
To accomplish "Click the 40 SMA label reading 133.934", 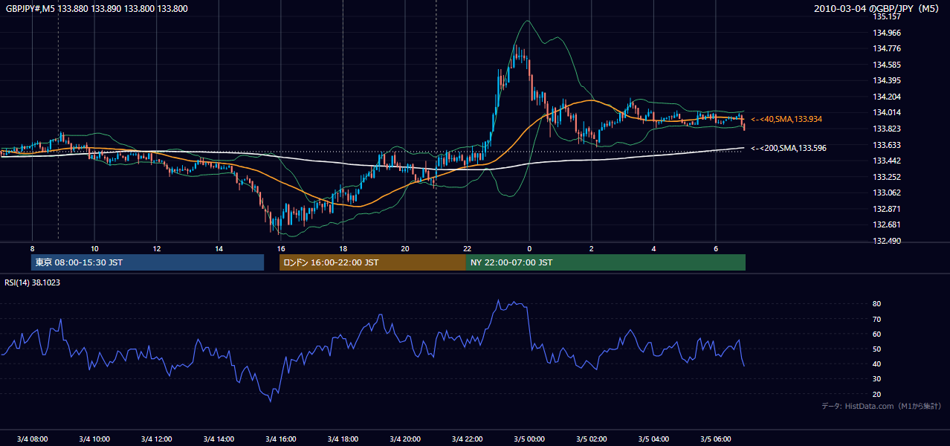I will (x=786, y=119).
